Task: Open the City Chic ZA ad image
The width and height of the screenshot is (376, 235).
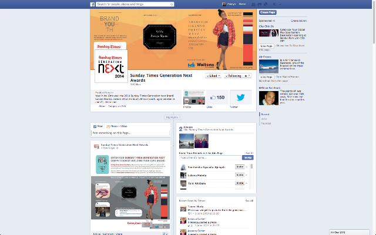Action: coord(268,33)
